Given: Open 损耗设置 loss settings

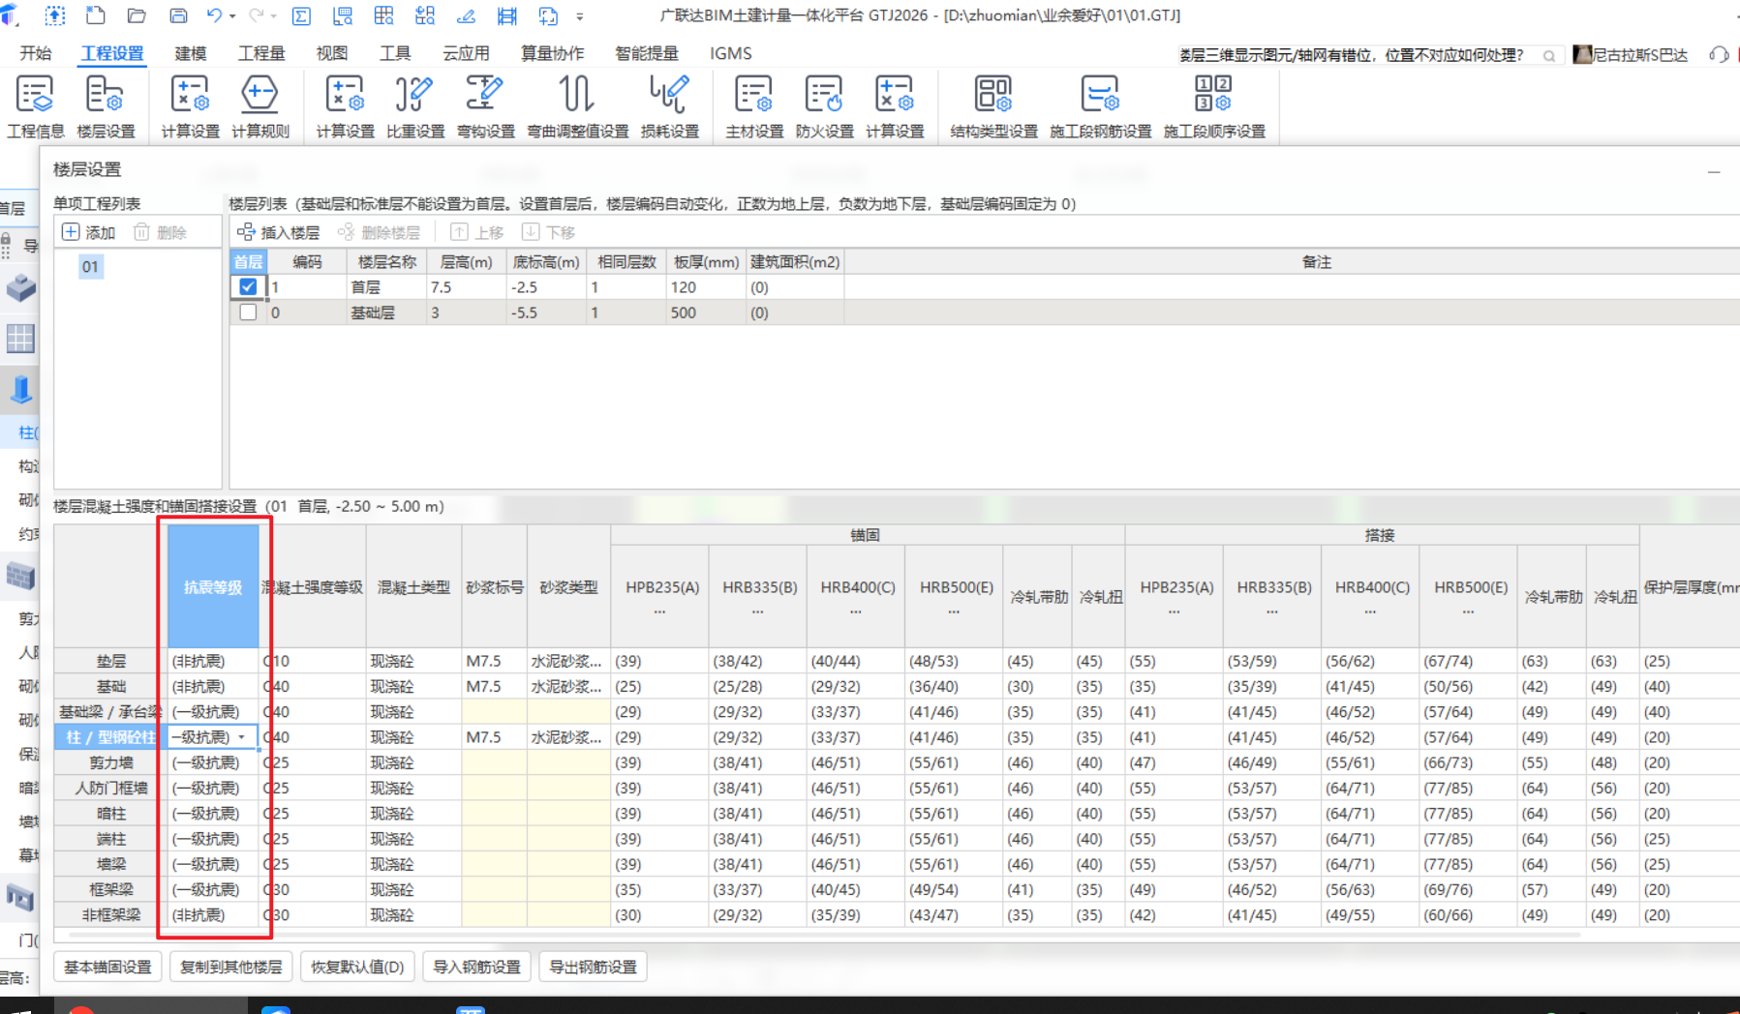Looking at the screenshot, I should [x=669, y=106].
